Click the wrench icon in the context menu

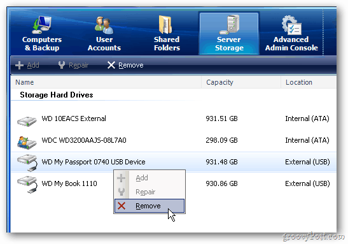click(122, 192)
